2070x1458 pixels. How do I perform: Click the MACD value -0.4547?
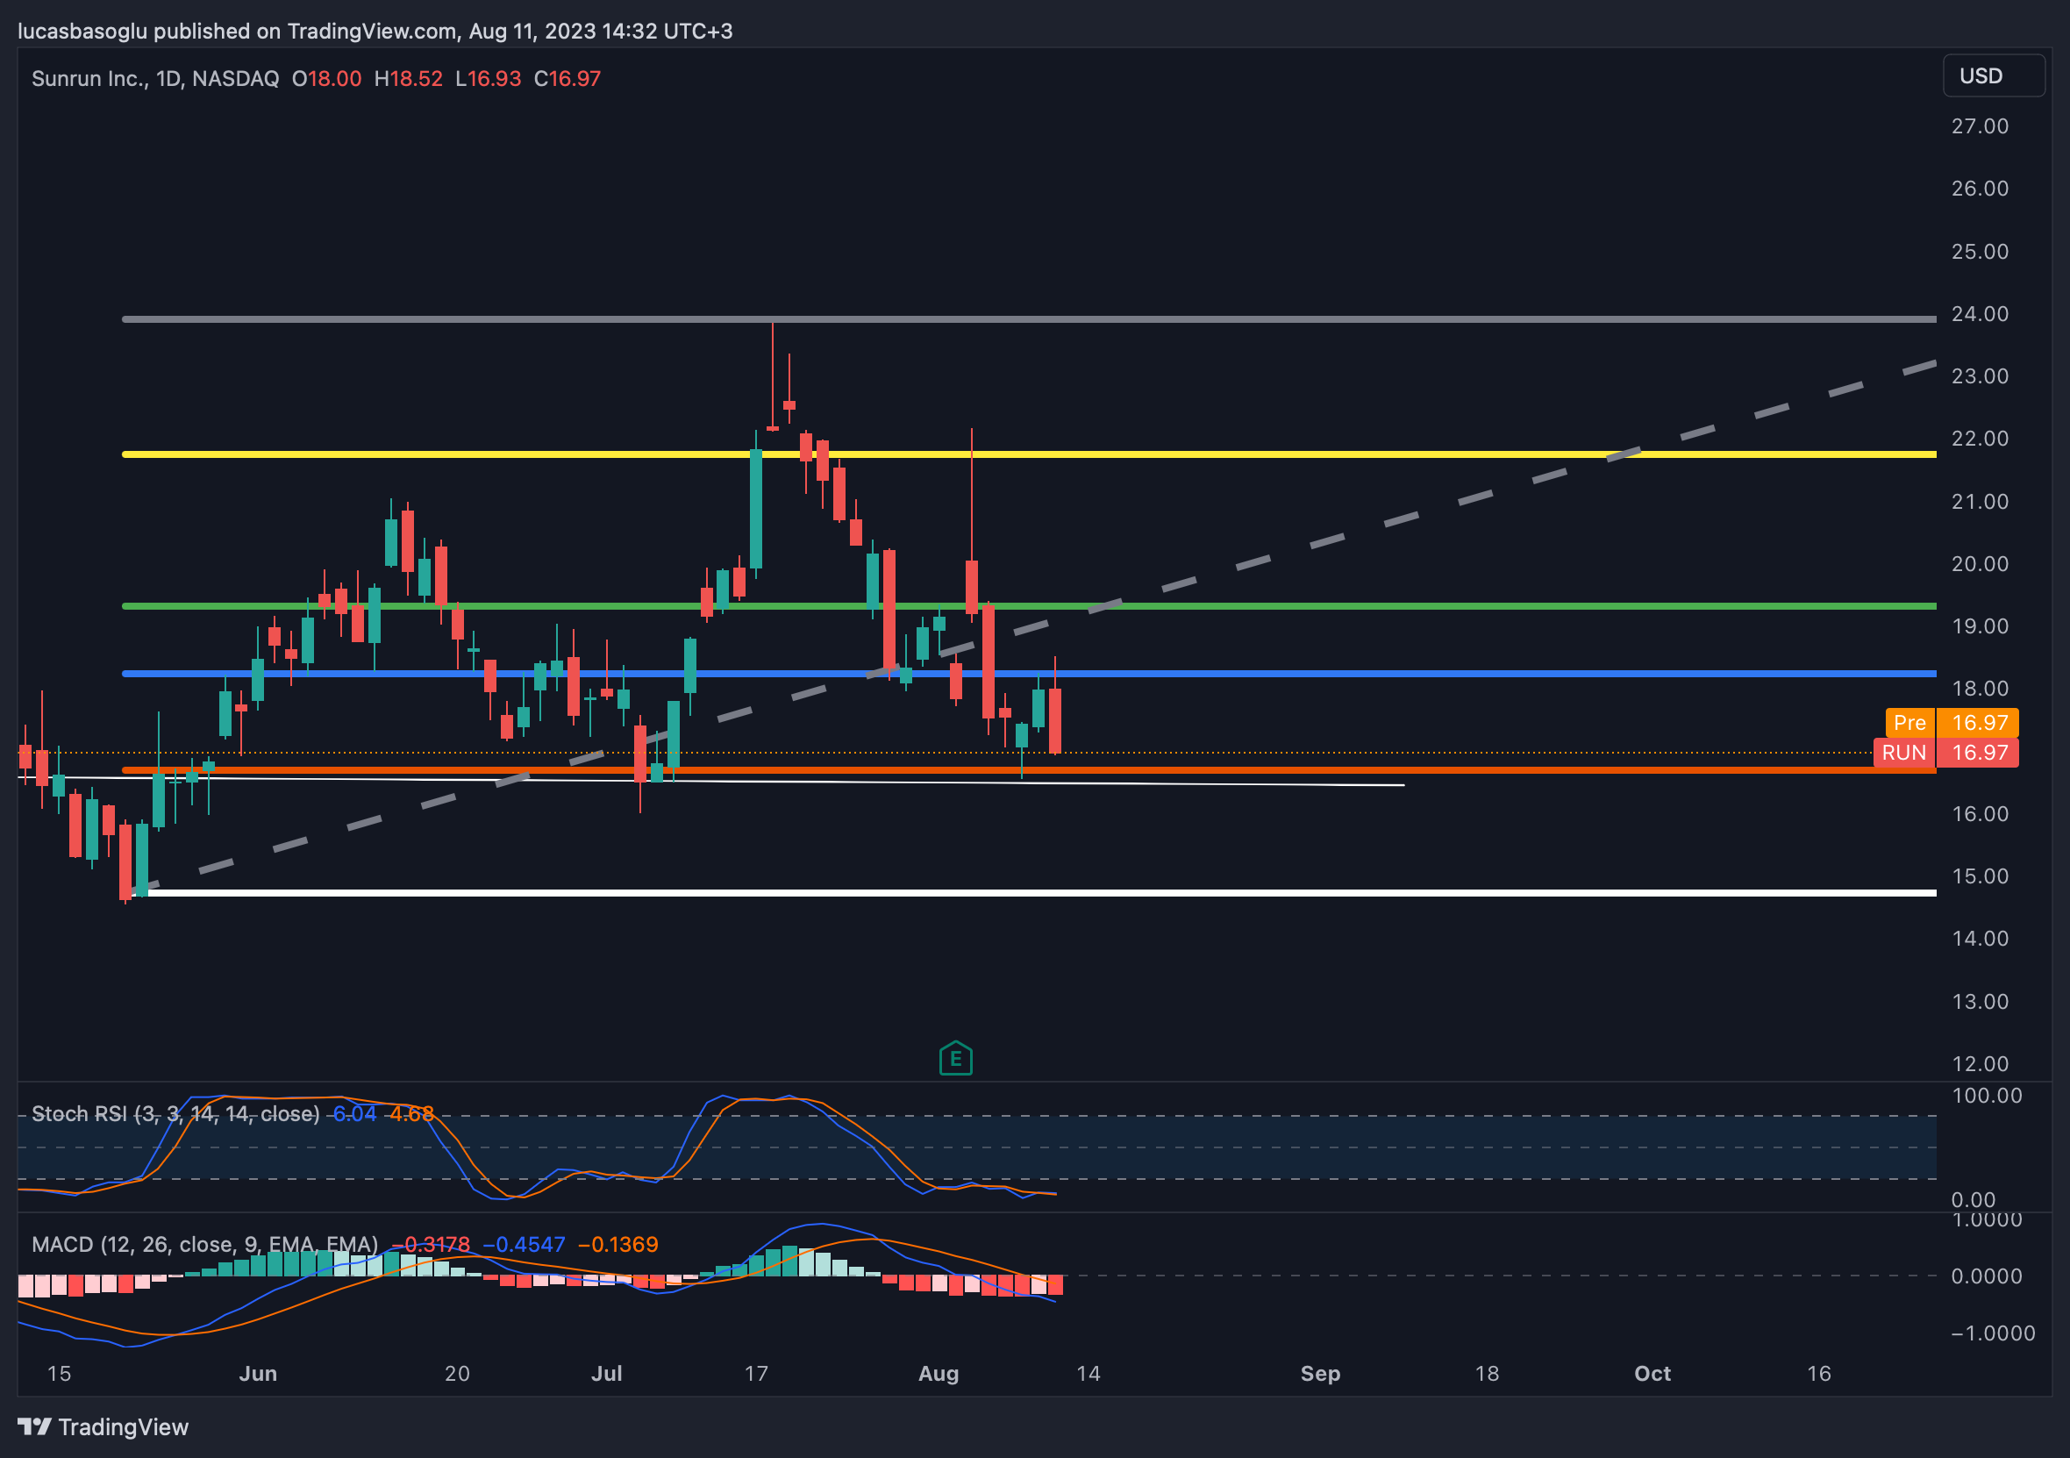(524, 1244)
